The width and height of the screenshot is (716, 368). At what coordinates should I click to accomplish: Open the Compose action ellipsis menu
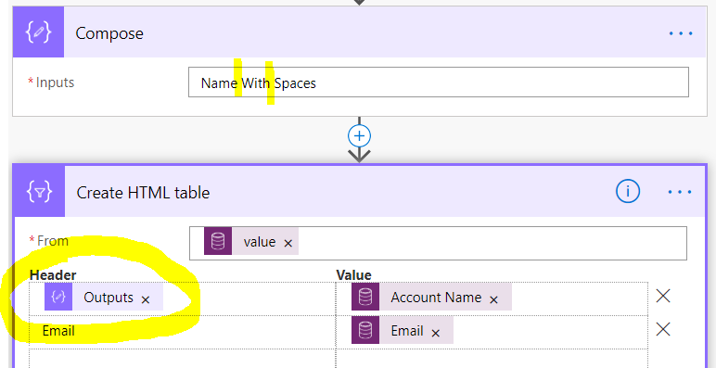click(681, 33)
